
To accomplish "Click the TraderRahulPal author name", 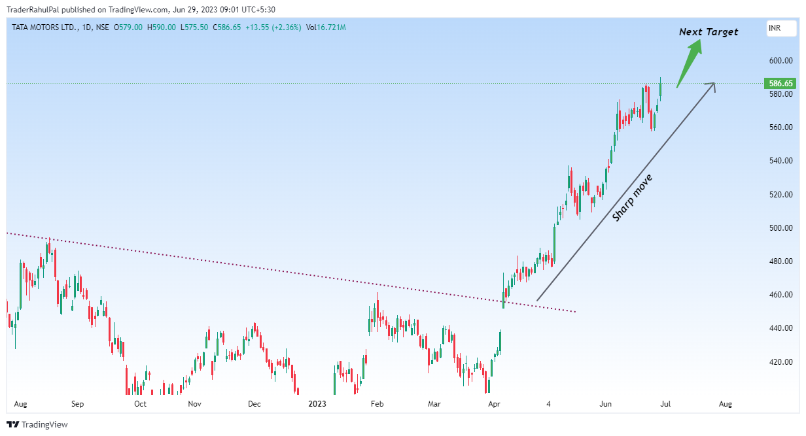I will point(33,9).
